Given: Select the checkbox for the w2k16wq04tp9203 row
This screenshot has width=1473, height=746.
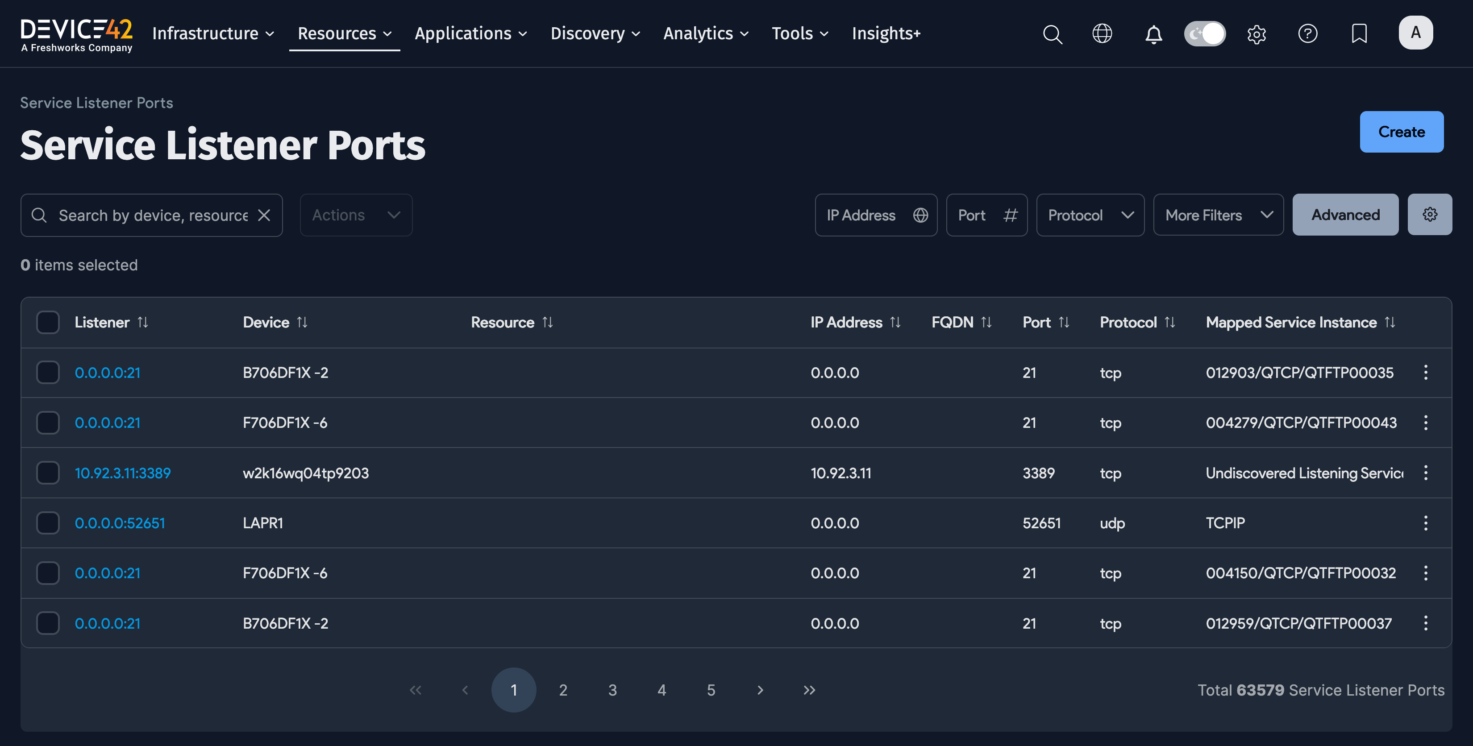Looking at the screenshot, I should (x=47, y=473).
